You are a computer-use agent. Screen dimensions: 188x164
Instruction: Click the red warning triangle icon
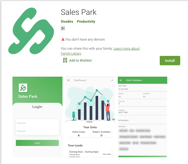tap(63, 39)
